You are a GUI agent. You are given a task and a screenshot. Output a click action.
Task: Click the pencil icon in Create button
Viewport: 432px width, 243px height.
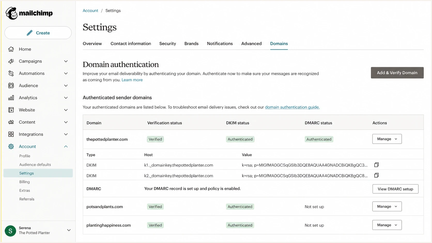pyautogui.click(x=30, y=33)
